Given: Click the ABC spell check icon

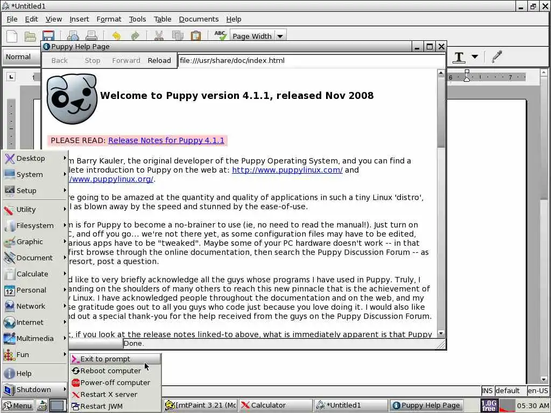Looking at the screenshot, I should pyautogui.click(x=220, y=35).
